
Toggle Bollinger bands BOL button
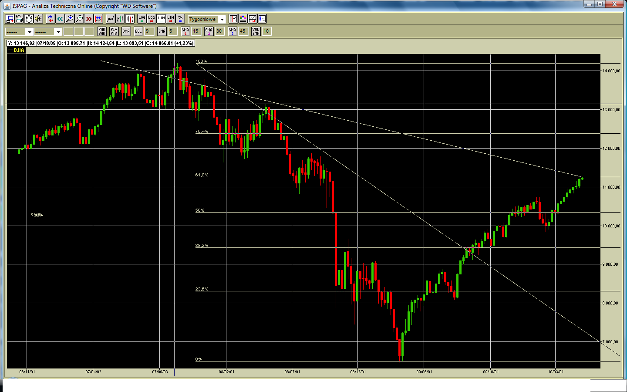tap(138, 31)
